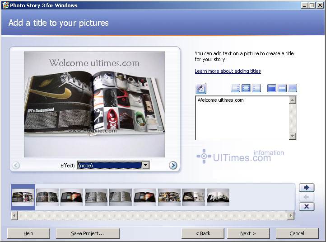326x242 pixels.
Task: Remove selected picture with X button
Action: tap(307, 206)
